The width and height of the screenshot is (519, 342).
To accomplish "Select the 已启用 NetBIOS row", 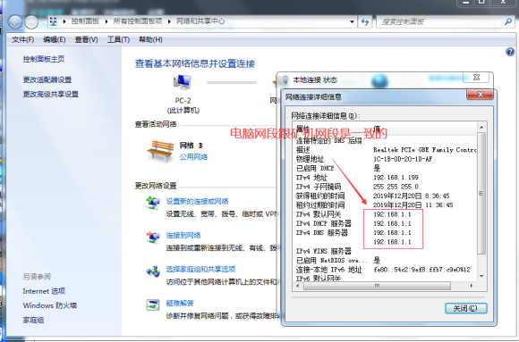I will (386, 261).
